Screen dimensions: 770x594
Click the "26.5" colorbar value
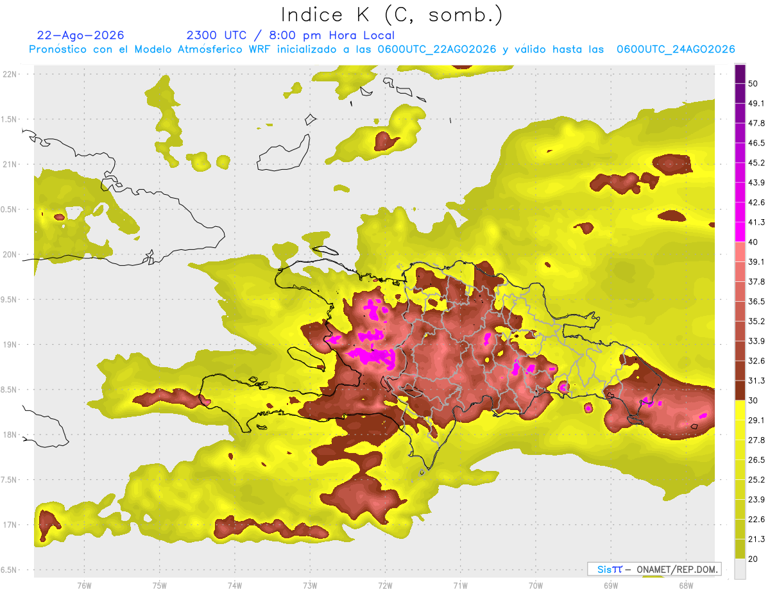point(757,460)
